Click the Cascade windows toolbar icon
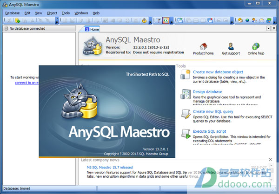 click(188, 20)
